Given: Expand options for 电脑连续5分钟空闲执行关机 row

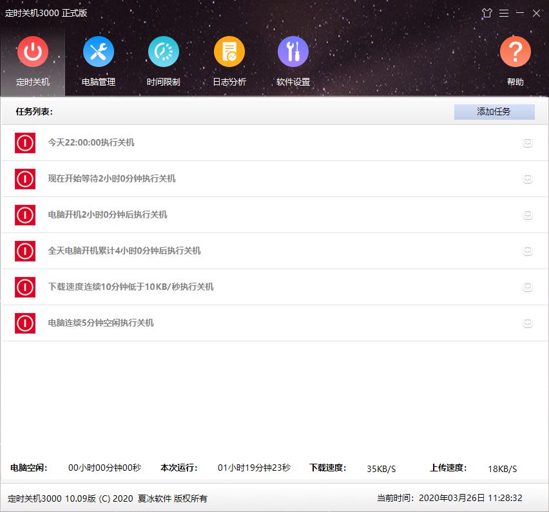Looking at the screenshot, I should click(x=527, y=323).
